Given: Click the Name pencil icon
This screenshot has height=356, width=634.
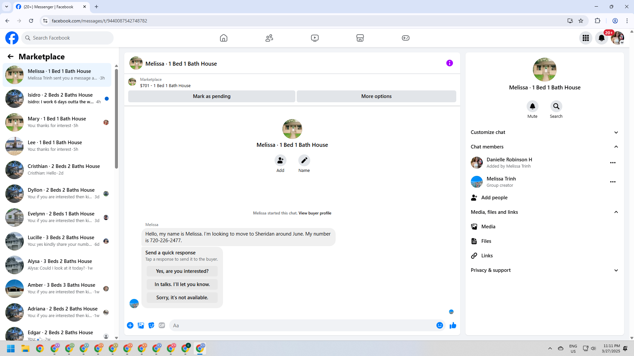Looking at the screenshot, I should pos(304,160).
